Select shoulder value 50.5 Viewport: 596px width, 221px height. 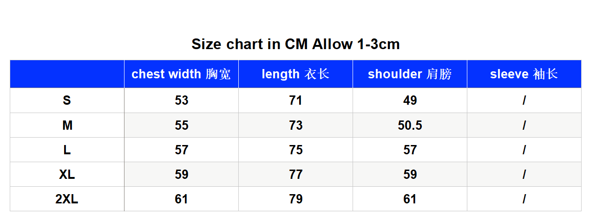point(410,125)
